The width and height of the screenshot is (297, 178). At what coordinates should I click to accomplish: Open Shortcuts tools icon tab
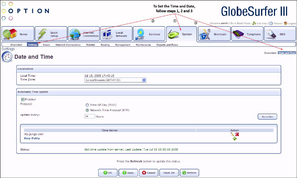(x=214, y=34)
